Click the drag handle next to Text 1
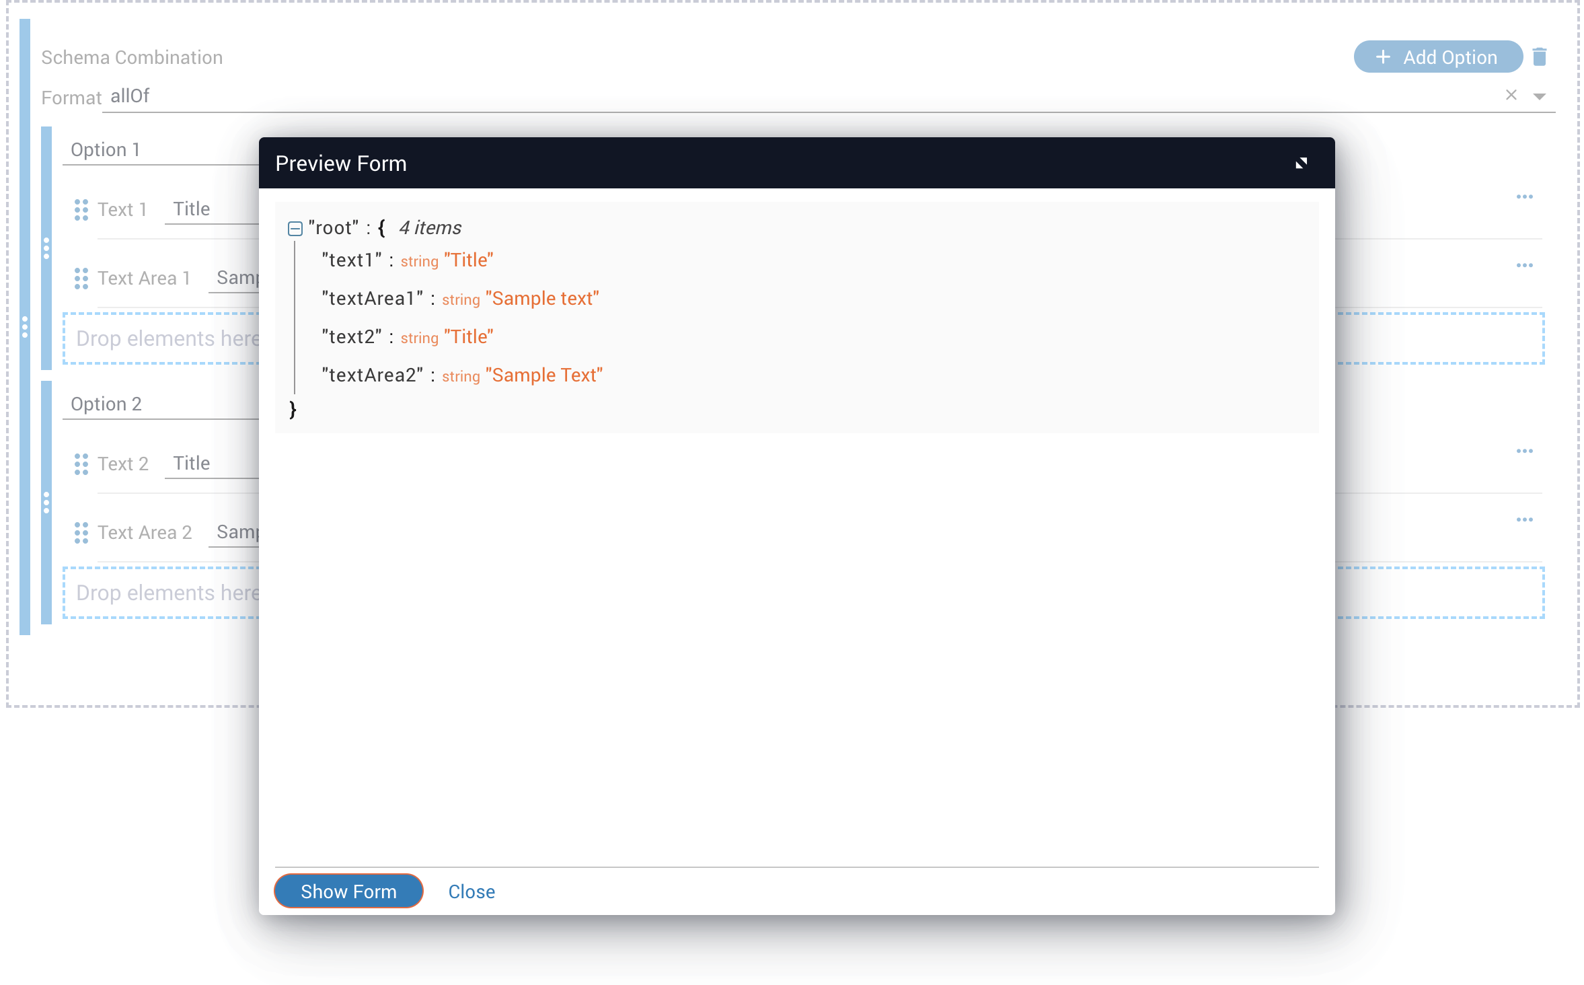The image size is (1584, 985). tap(81, 210)
